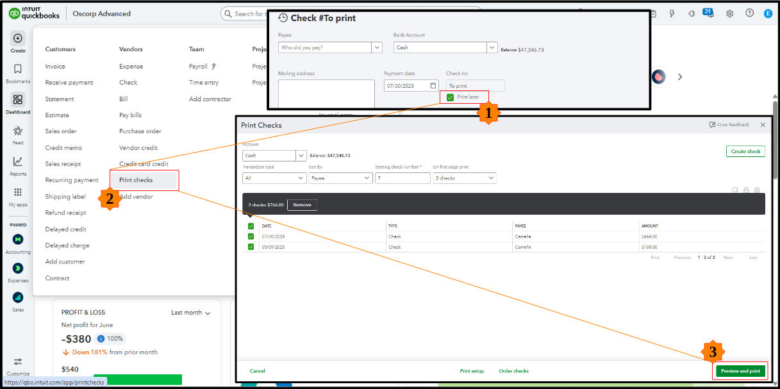The width and height of the screenshot is (780, 389).
Task: Uncheck the 07/30/2025 check row checkbox
Action: [x=251, y=236]
